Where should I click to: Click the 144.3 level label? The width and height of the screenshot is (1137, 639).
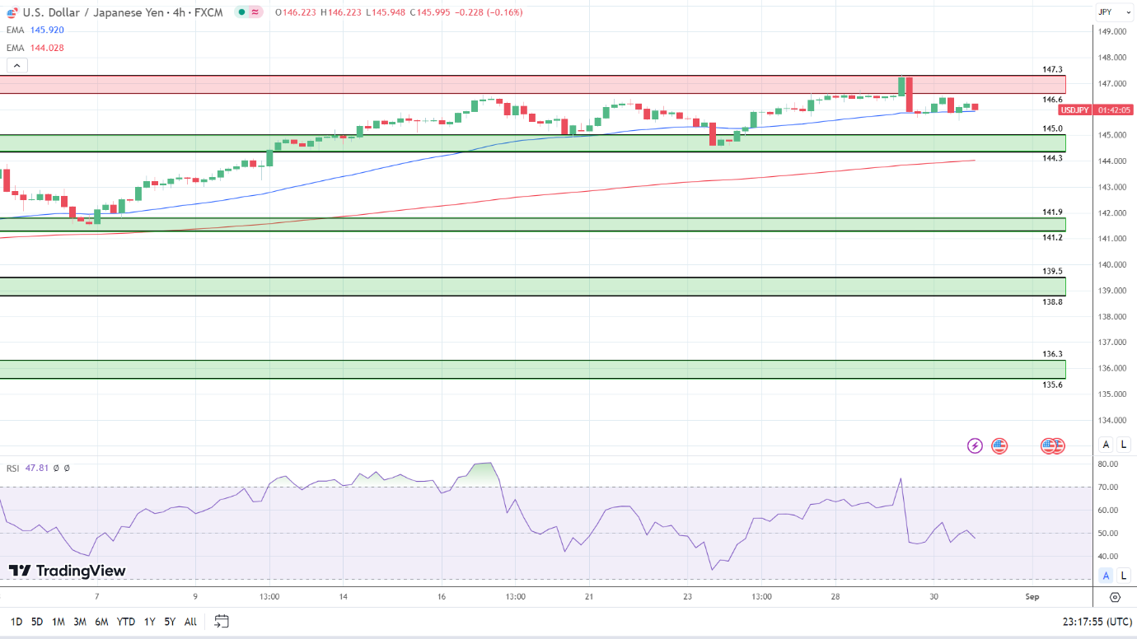click(1052, 158)
